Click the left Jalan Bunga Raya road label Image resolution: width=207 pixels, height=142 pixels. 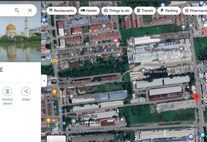point(78,131)
